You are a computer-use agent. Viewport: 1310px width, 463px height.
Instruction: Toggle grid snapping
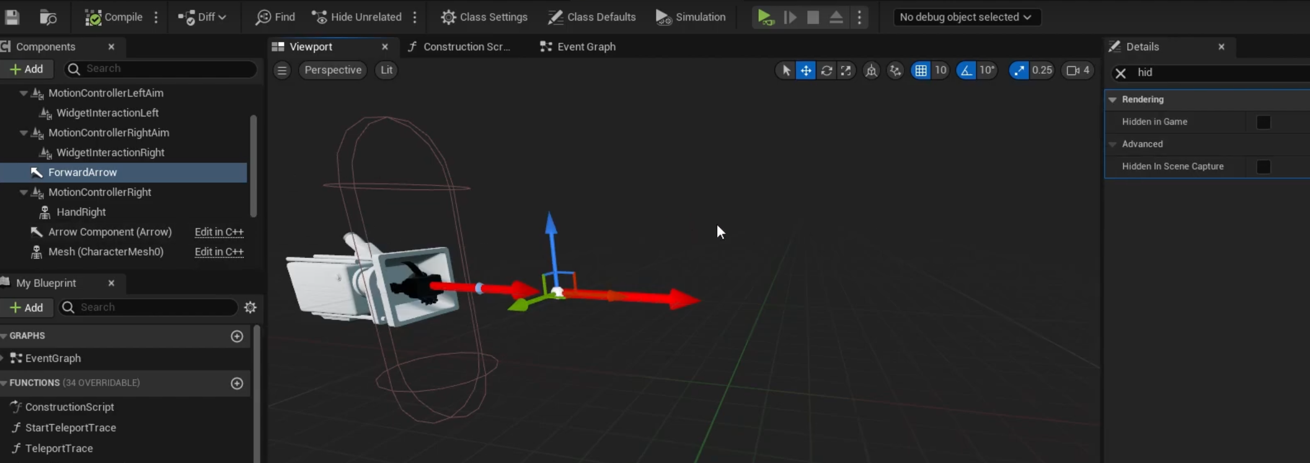tap(921, 70)
